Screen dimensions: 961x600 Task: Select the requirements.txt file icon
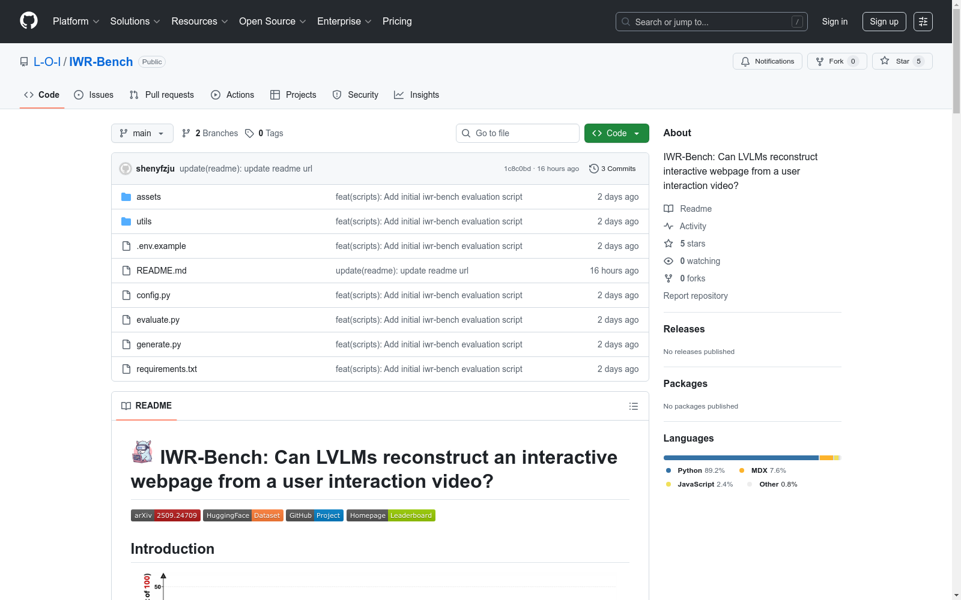pos(126,369)
